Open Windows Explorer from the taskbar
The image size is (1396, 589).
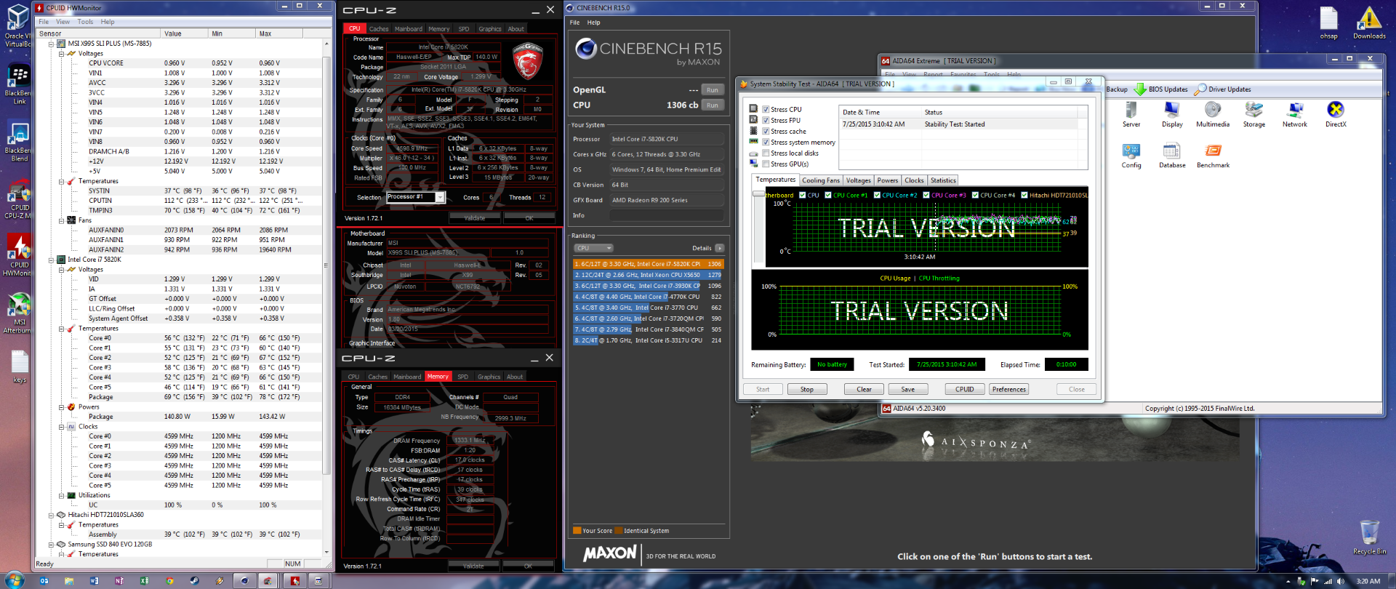(x=69, y=581)
